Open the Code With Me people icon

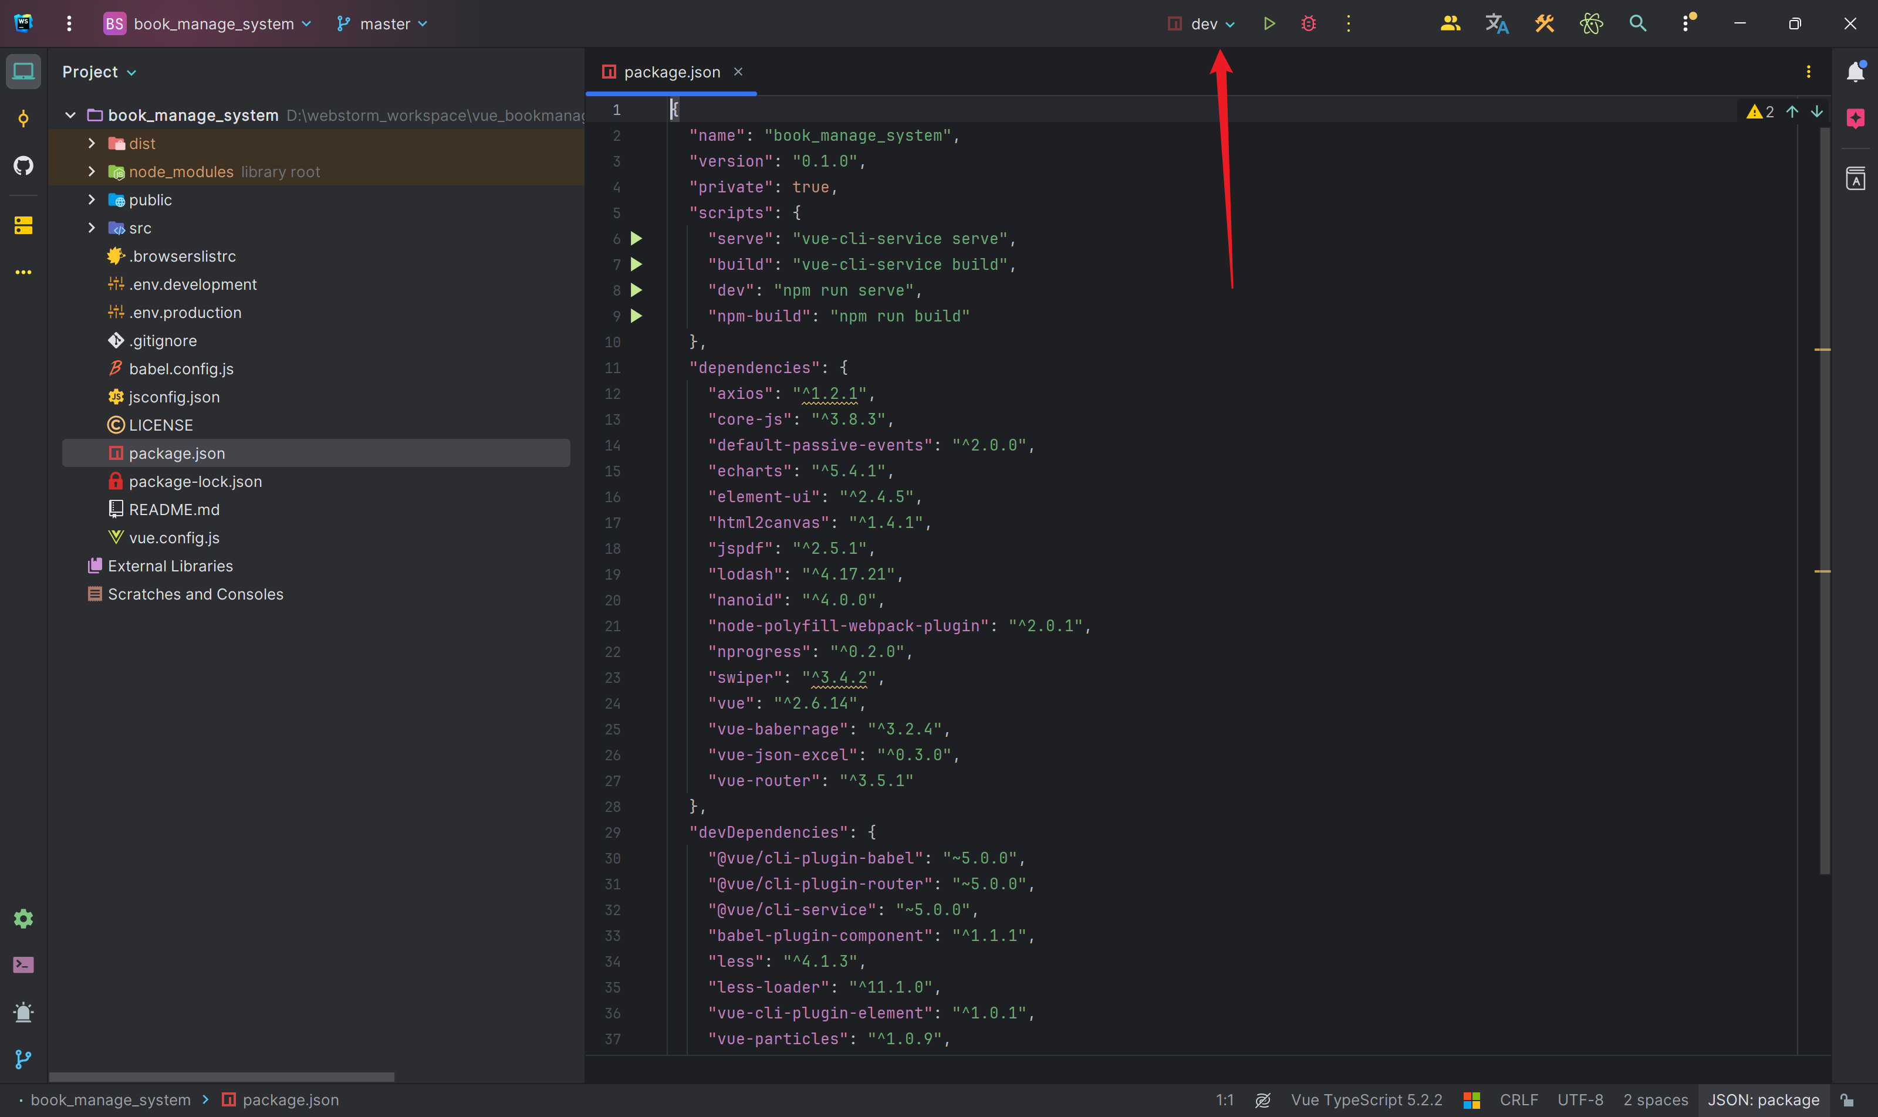click(x=1450, y=23)
